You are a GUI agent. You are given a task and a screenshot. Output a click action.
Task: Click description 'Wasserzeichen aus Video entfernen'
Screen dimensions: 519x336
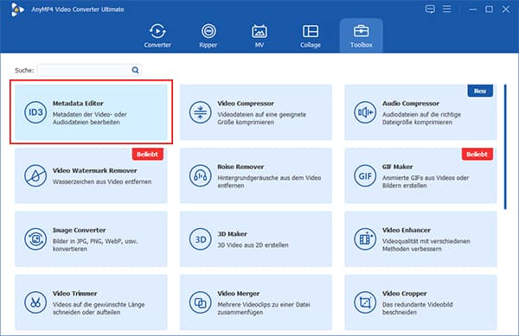tap(102, 181)
